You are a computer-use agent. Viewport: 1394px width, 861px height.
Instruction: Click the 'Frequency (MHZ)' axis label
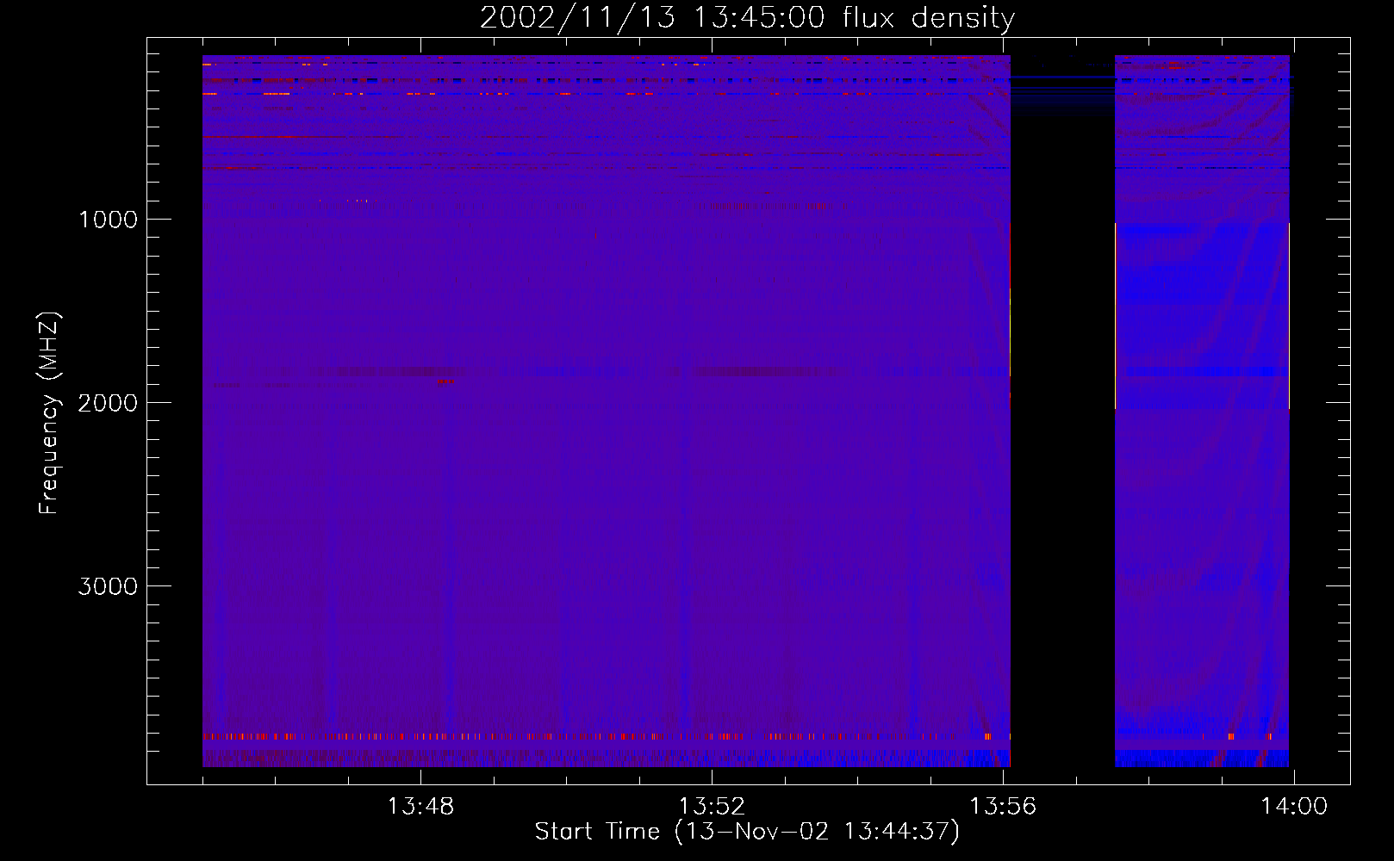point(49,413)
